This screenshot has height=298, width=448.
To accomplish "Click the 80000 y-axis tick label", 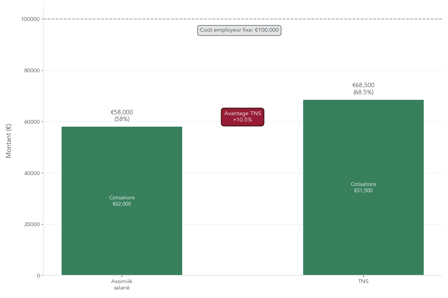I will (x=32, y=71).
